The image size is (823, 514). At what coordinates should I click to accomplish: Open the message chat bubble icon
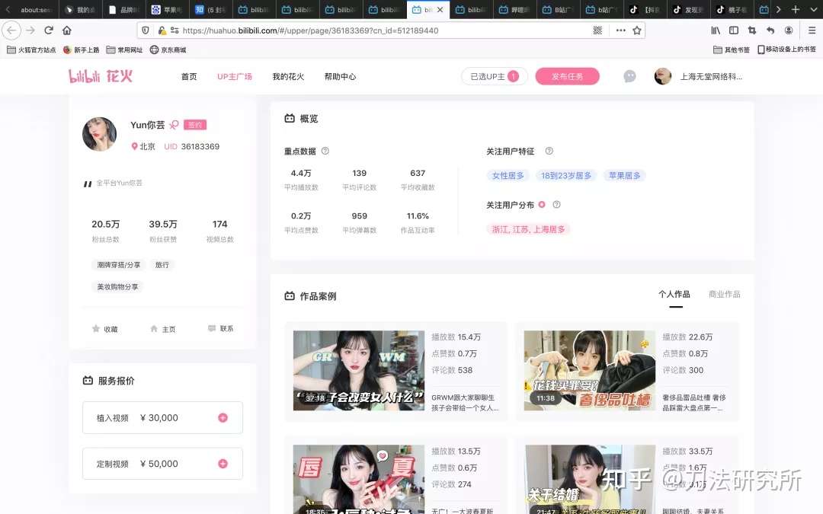click(x=629, y=77)
